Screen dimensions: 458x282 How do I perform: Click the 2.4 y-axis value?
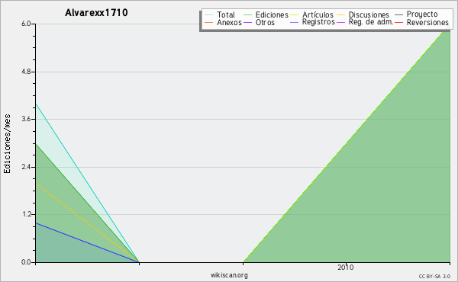(x=26, y=167)
